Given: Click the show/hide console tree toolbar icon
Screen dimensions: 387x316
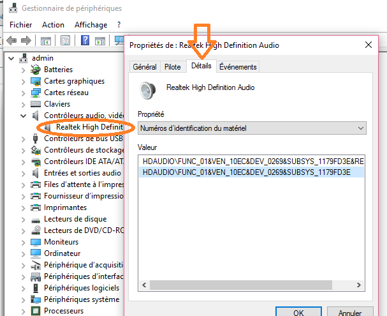Looking at the screenshot, I should [x=46, y=40].
